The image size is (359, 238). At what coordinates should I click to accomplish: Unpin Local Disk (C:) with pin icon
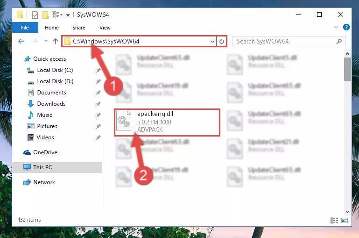[x=98, y=70]
